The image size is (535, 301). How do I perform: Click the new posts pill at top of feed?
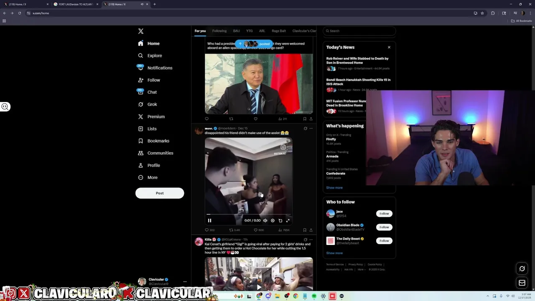[x=254, y=44]
